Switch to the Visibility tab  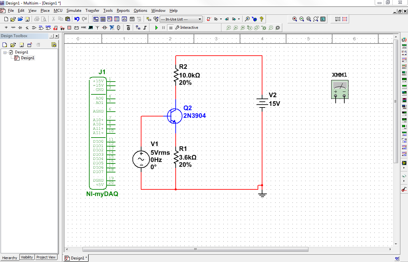(27, 257)
